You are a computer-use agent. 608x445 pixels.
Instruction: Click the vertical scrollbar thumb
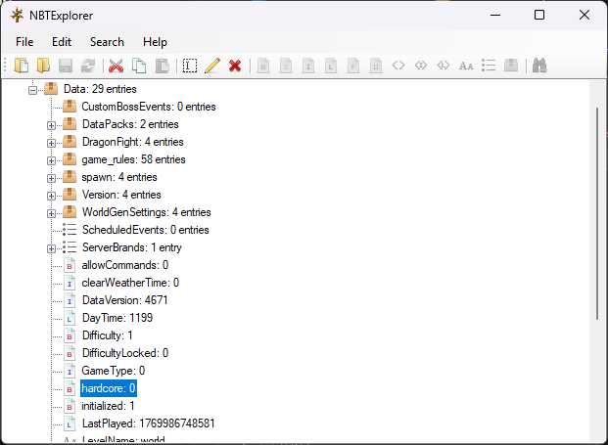(596, 210)
